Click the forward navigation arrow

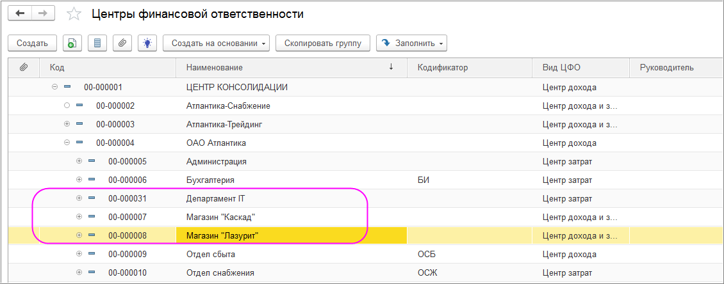(43, 13)
